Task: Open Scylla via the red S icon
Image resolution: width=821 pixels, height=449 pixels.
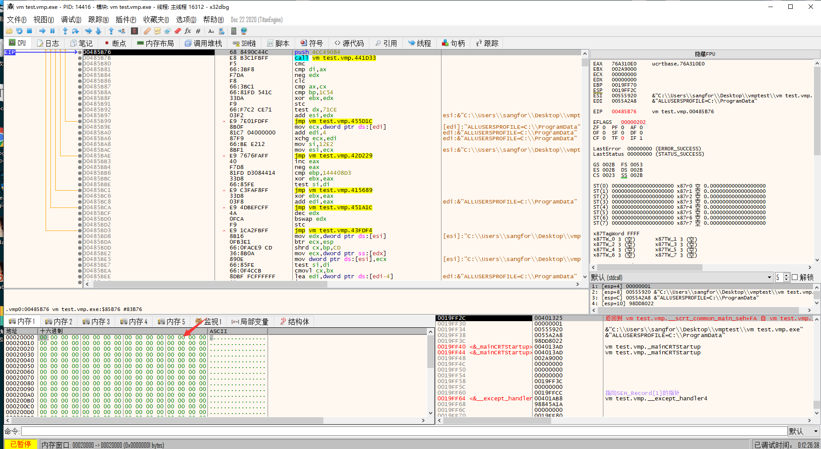Action: tap(134, 31)
